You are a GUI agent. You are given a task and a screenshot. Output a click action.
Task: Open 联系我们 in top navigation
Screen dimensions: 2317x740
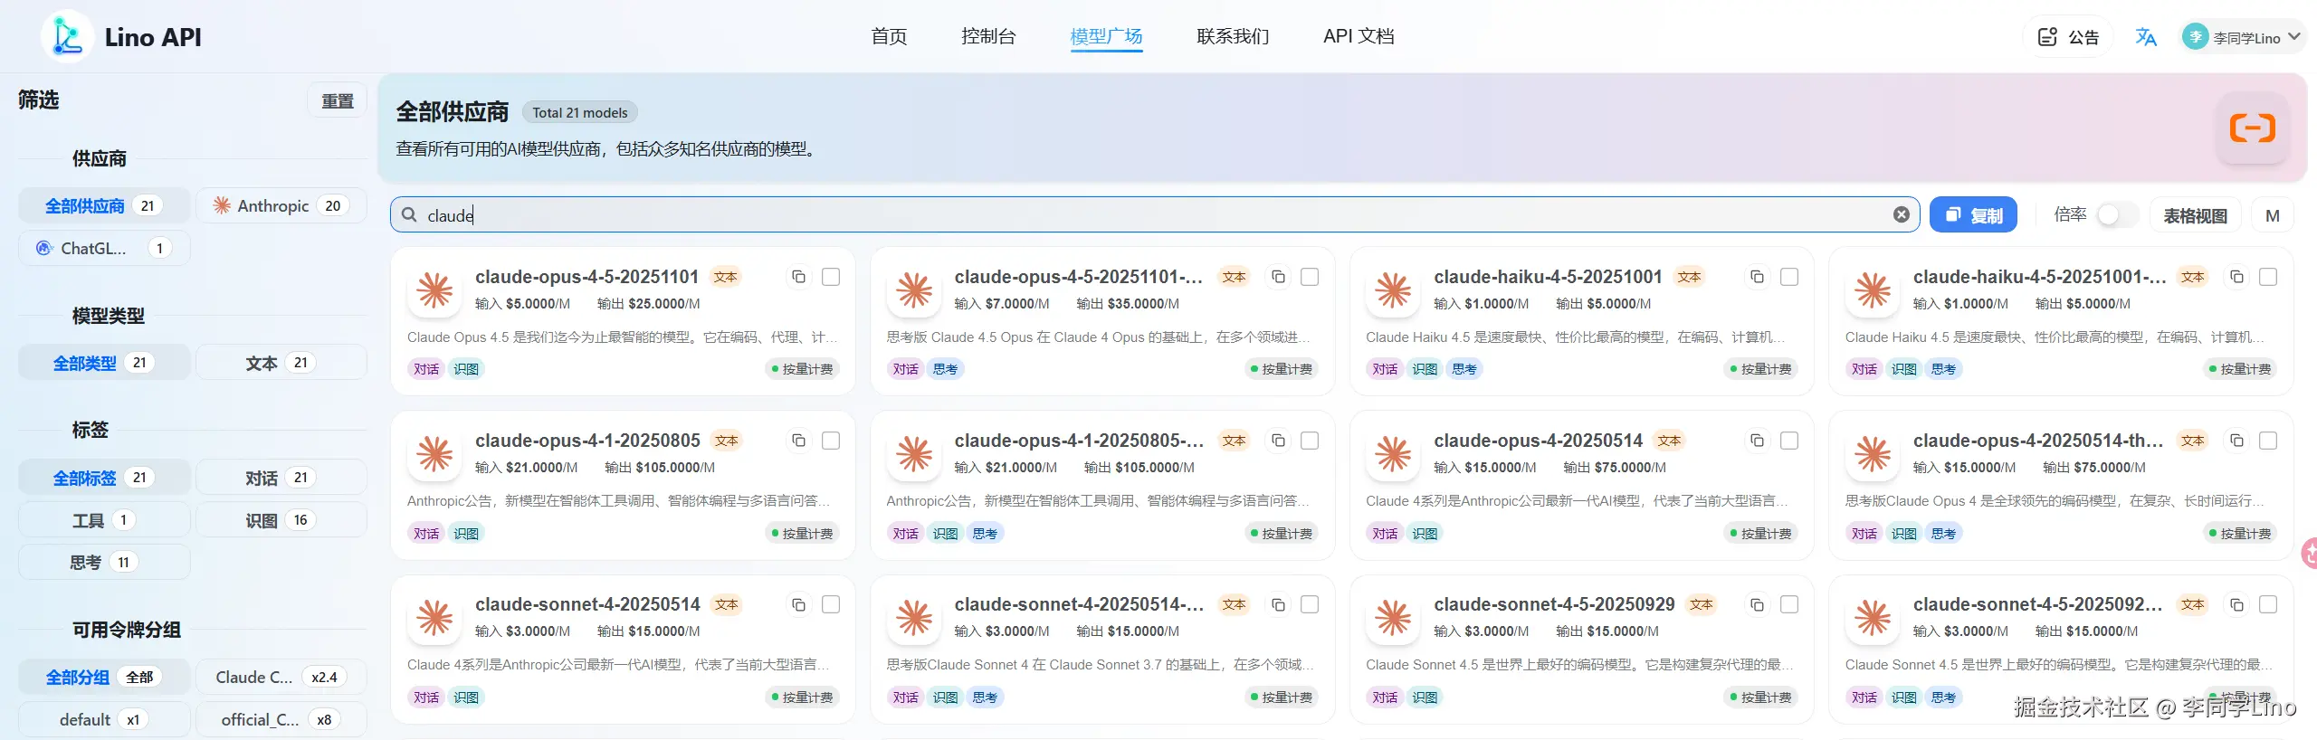coord(1233,36)
